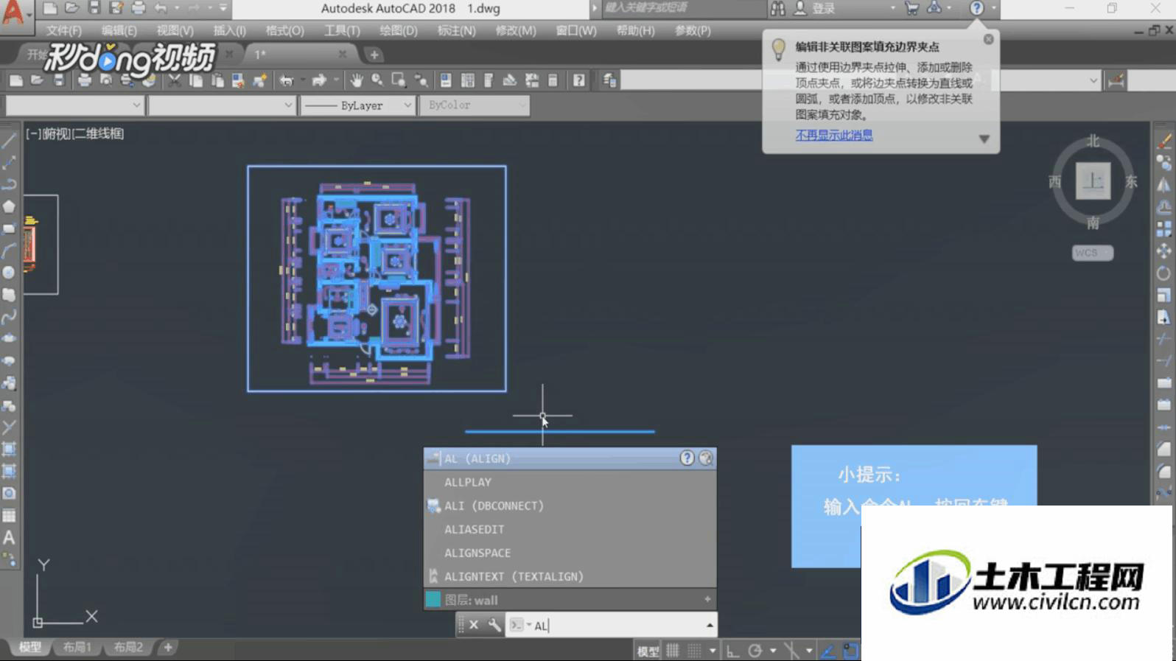Select ALIGNTEXT (TEXTALIGN) suggestion
This screenshot has height=661, width=1176.
tap(570, 576)
